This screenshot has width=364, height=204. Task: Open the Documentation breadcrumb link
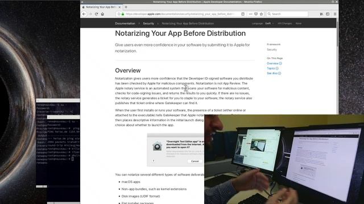pos(125,24)
